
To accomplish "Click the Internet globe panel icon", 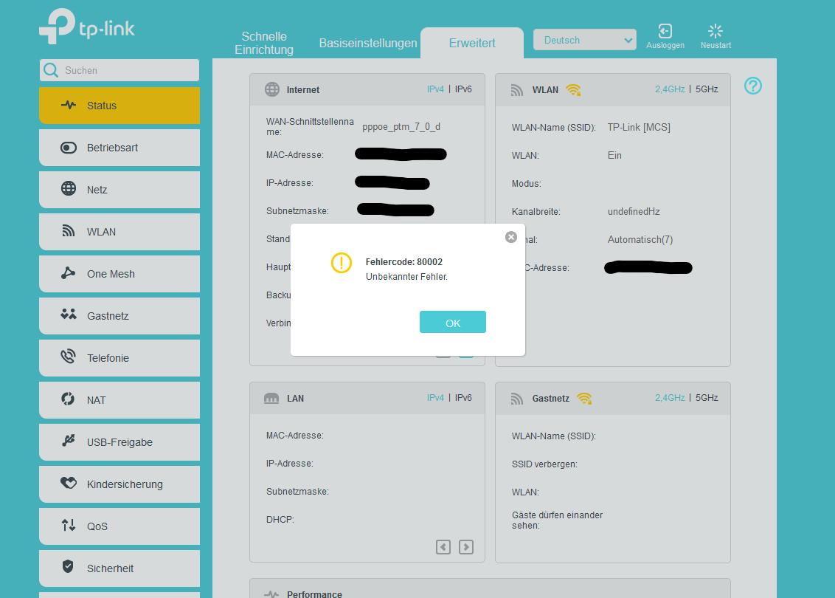I will pyautogui.click(x=272, y=89).
